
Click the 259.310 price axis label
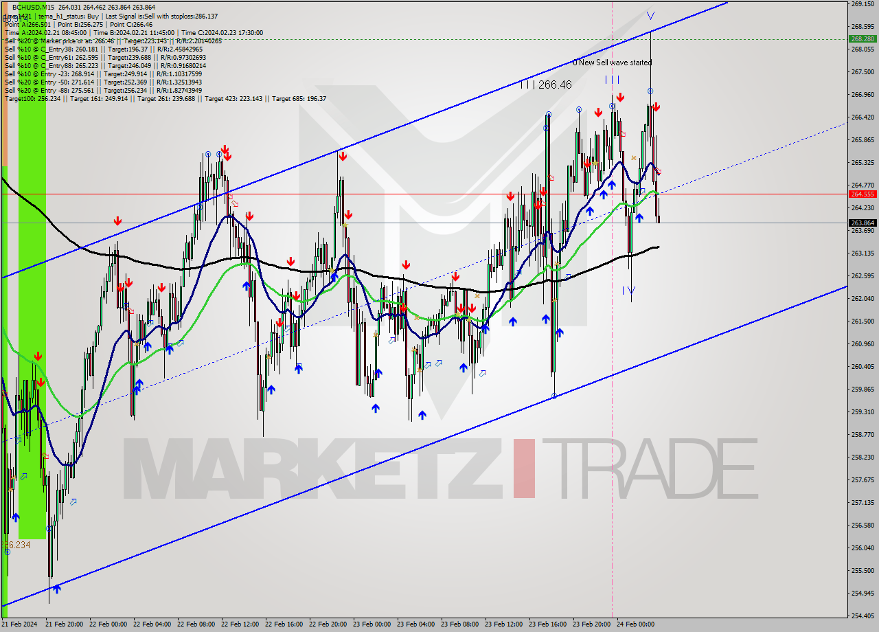[863, 412]
